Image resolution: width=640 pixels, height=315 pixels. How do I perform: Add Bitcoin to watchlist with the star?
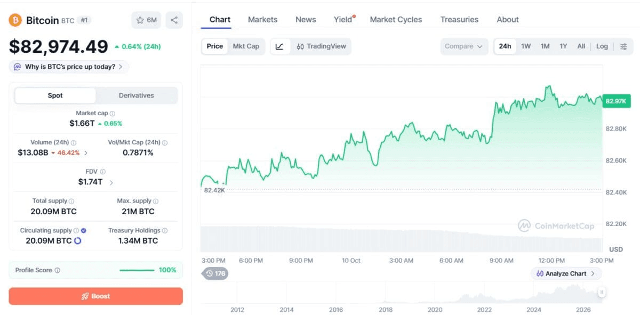click(146, 20)
